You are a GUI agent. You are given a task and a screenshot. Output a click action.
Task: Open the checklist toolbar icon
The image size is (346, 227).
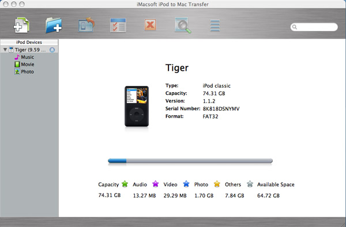click(118, 25)
